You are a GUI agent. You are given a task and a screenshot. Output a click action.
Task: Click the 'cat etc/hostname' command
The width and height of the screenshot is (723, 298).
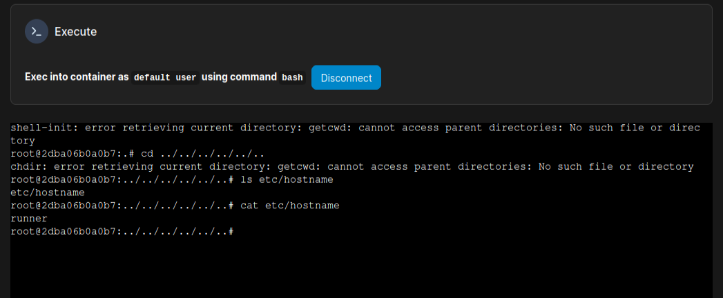[289, 206]
